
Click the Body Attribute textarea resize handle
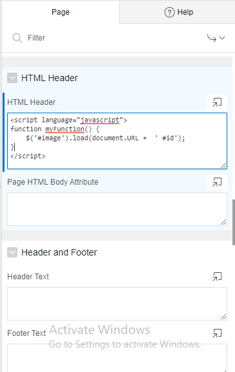[223, 222]
